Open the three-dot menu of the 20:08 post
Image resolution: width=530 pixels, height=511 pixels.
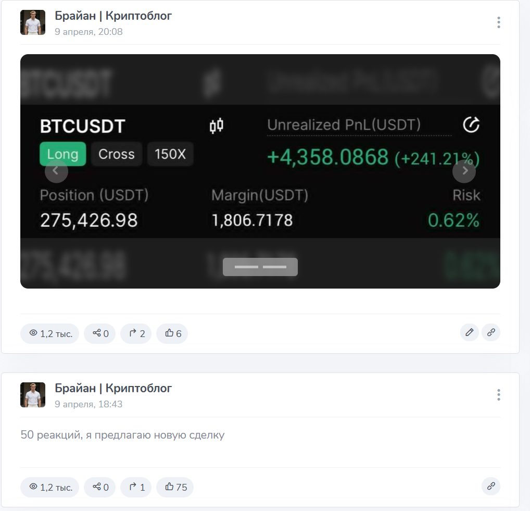[x=499, y=22]
